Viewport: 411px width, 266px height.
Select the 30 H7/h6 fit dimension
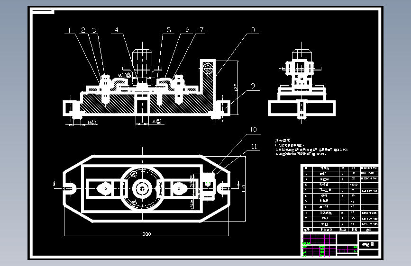(156, 121)
